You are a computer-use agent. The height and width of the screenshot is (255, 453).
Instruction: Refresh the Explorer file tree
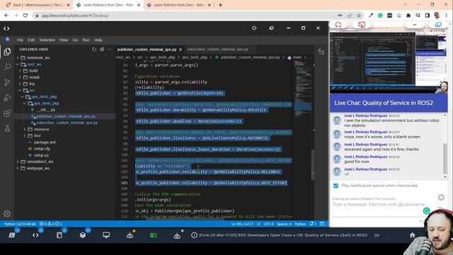coord(94,50)
